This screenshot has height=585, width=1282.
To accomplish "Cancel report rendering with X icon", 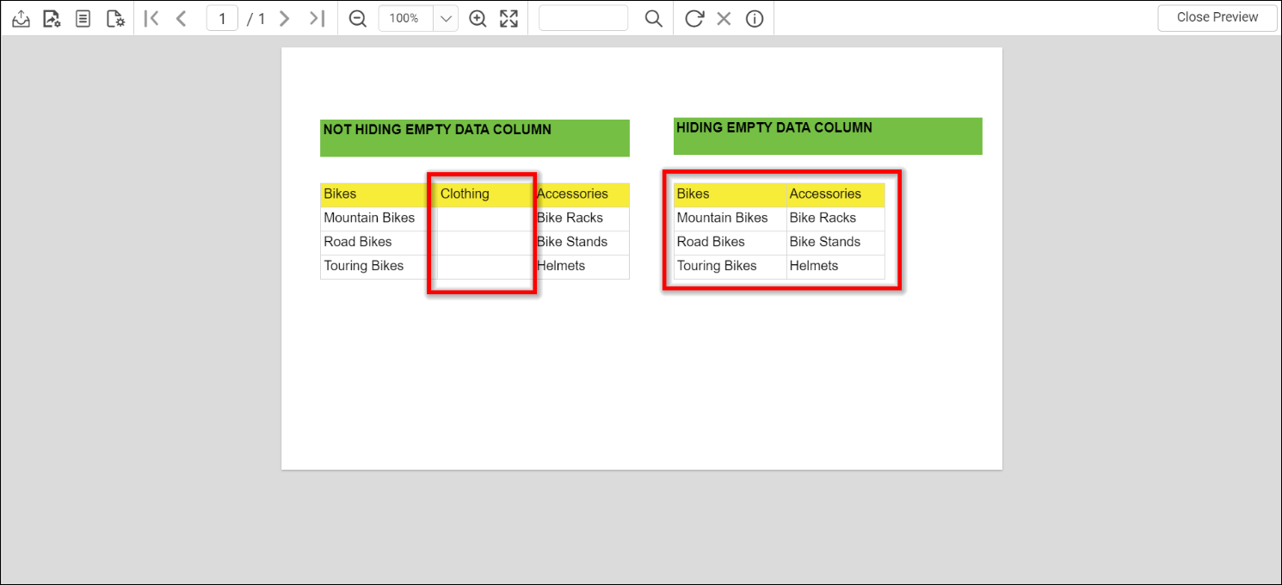I will coord(724,18).
